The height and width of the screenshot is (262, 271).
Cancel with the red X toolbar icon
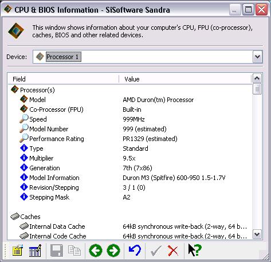click(x=173, y=251)
